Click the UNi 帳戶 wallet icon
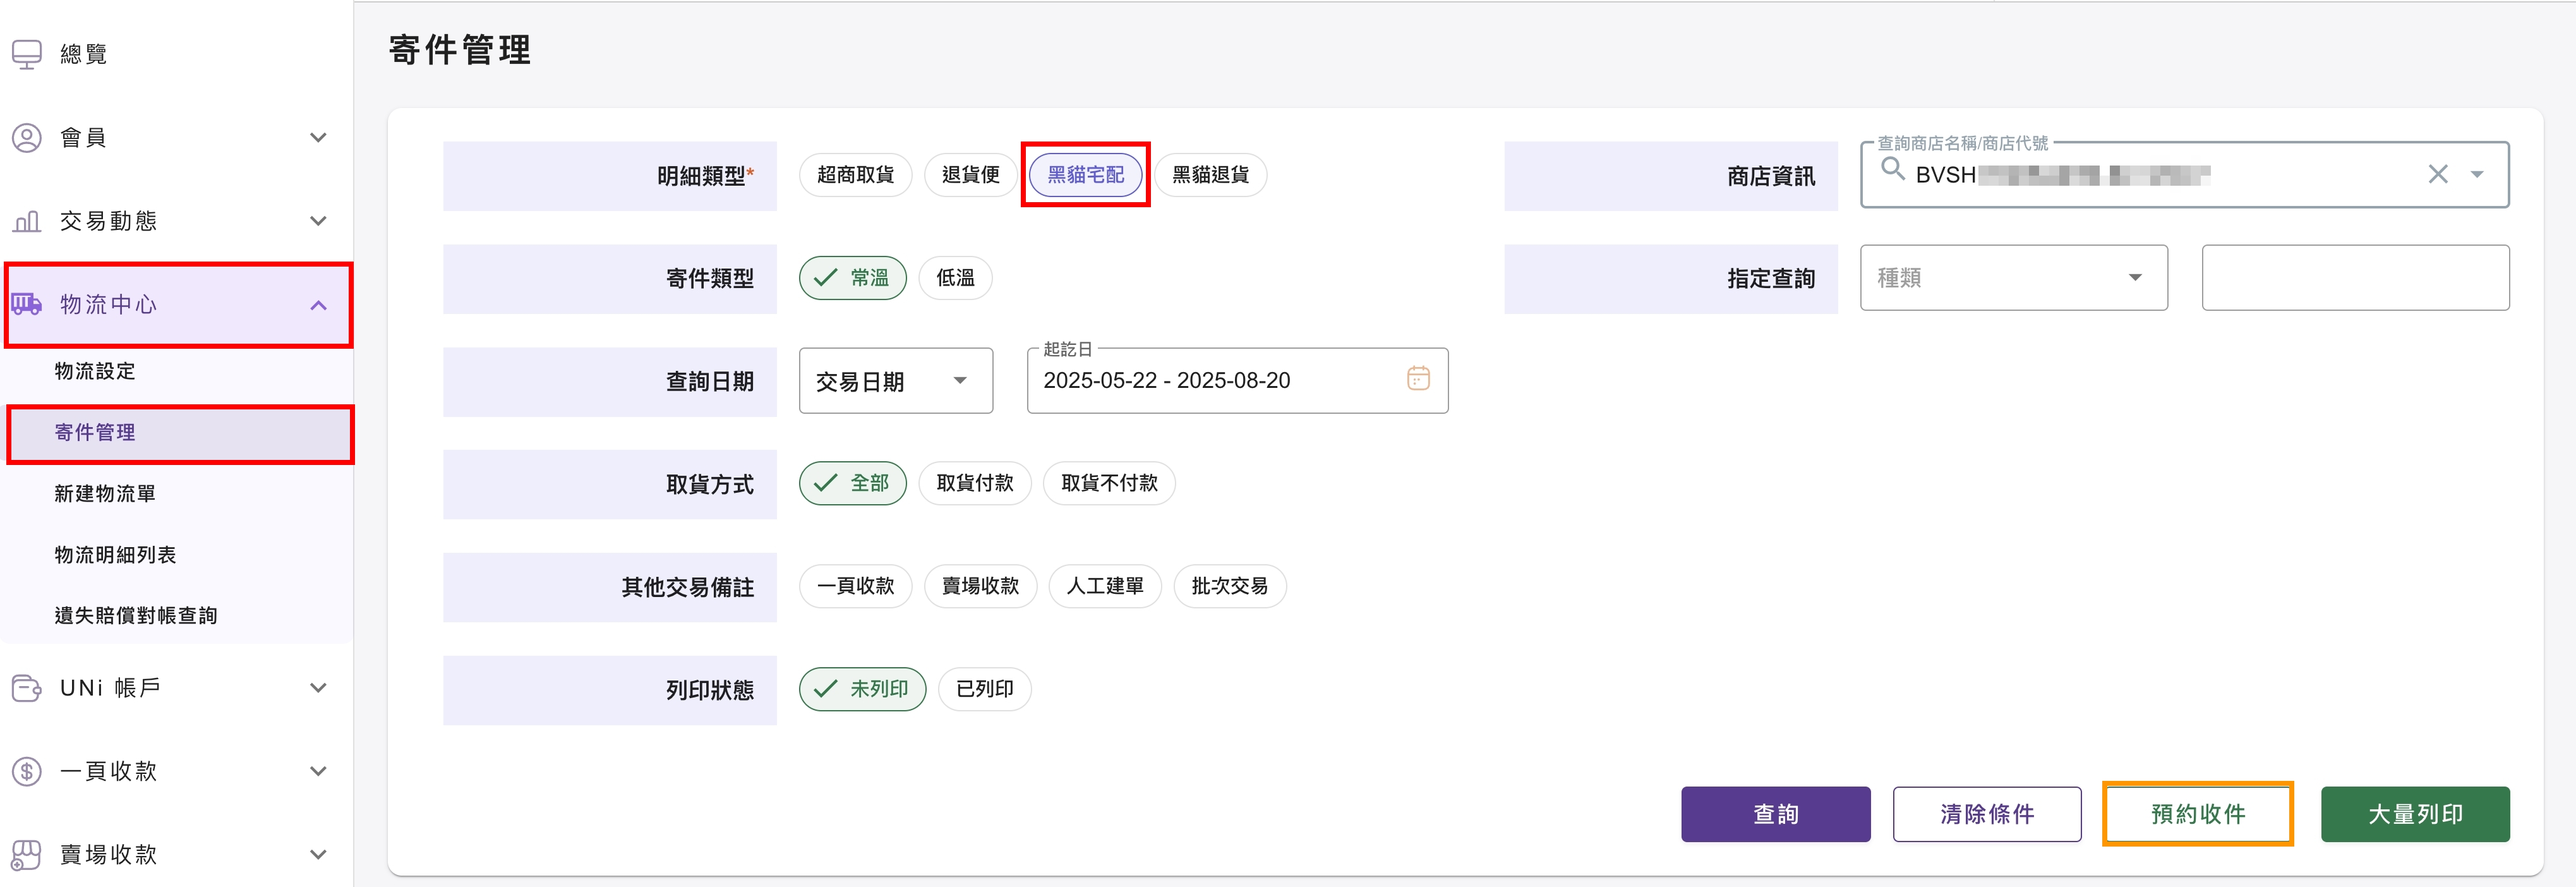 (27, 688)
